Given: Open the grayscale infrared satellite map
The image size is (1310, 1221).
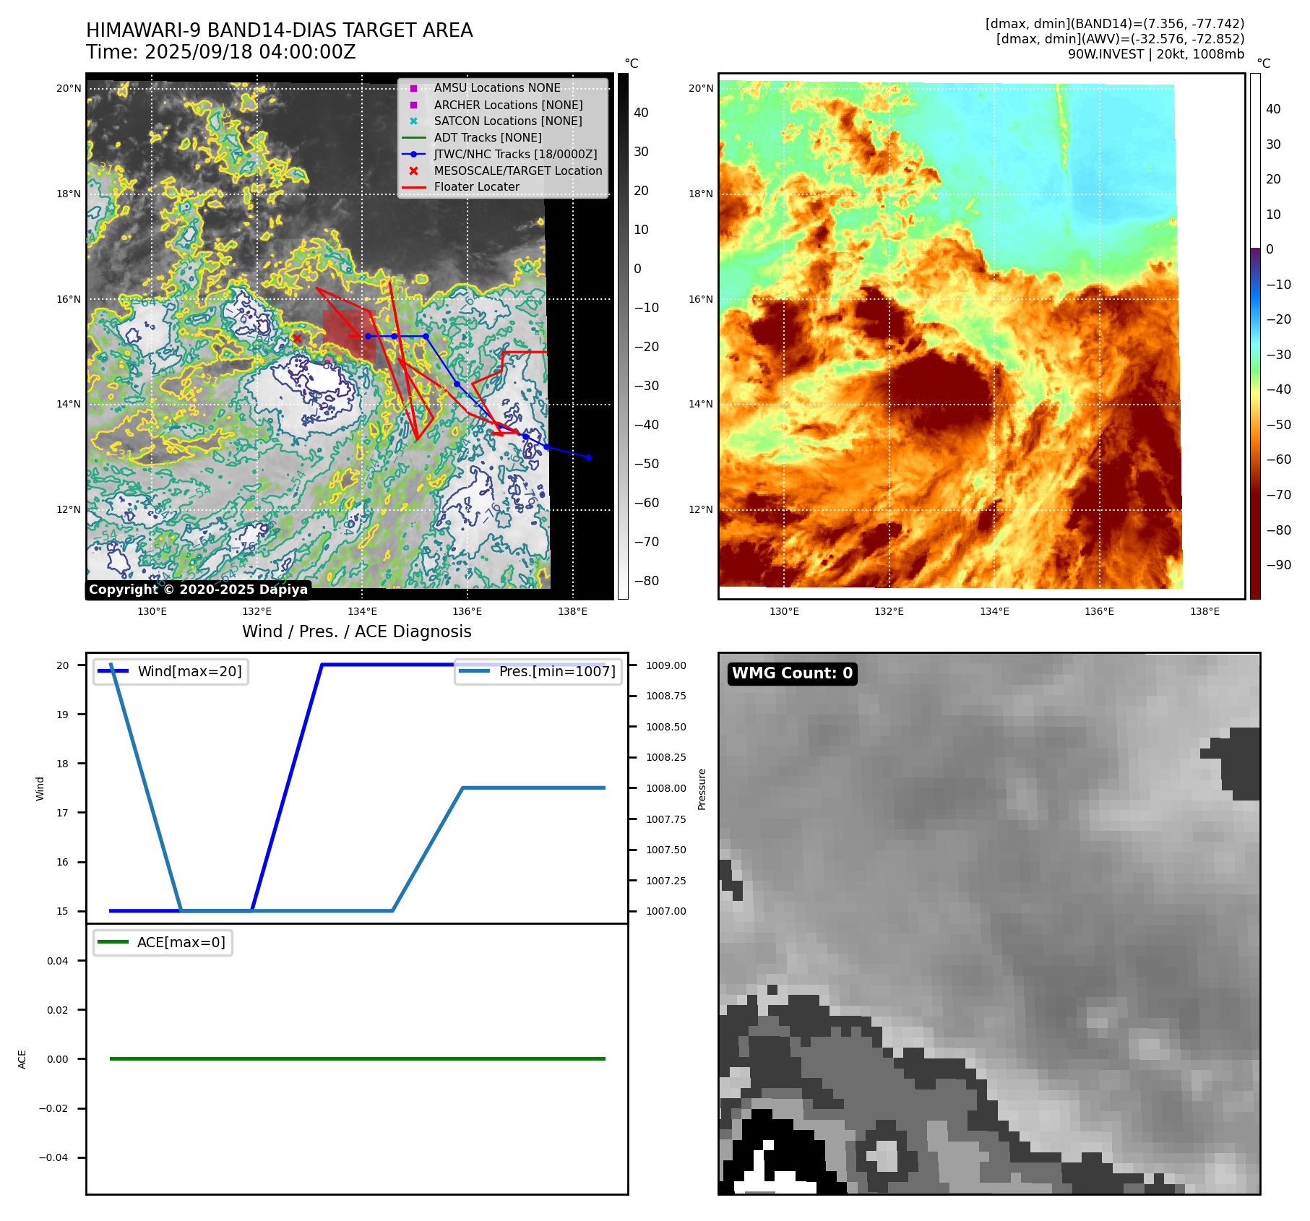Looking at the screenshot, I should (350, 336).
